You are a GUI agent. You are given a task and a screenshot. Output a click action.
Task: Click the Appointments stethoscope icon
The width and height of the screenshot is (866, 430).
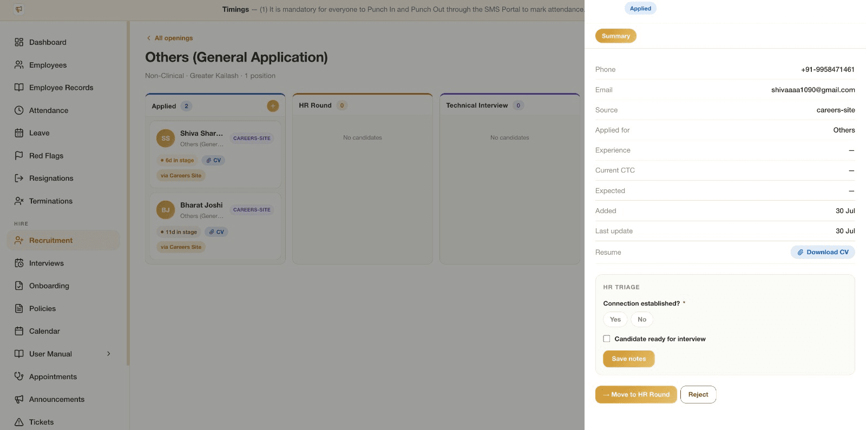pos(19,376)
